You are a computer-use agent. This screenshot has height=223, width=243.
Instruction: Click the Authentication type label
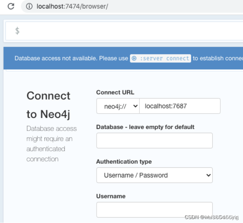(x=124, y=162)
